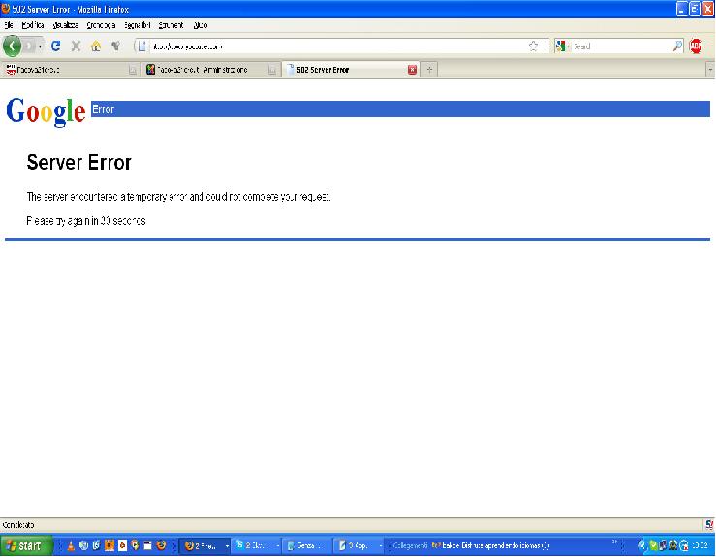This screenshot has width=716, height=557.
Task: Click the red Adblock Plus ABP icon
Action: coord(696,46)
